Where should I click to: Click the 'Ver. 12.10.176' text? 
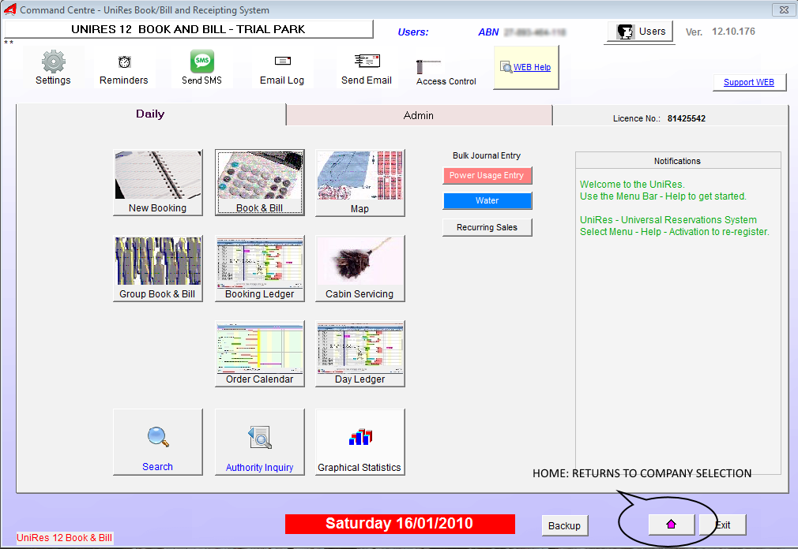(720, 32)
